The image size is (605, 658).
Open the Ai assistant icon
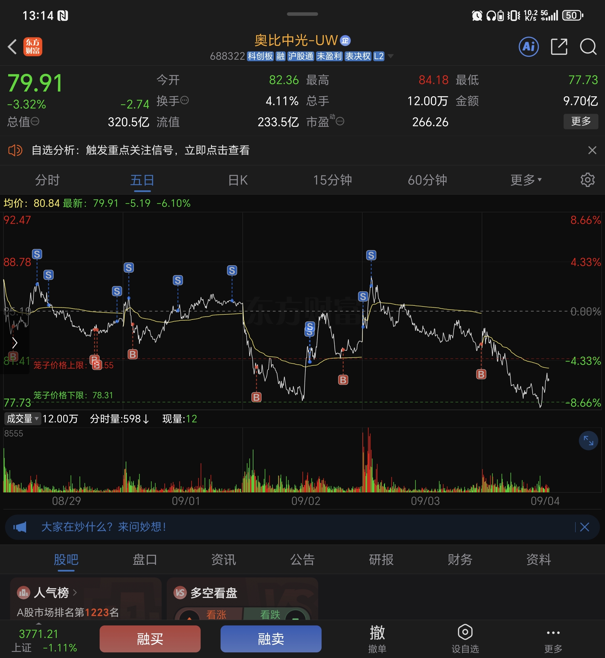pyautogui.click(x=529, y=47)
